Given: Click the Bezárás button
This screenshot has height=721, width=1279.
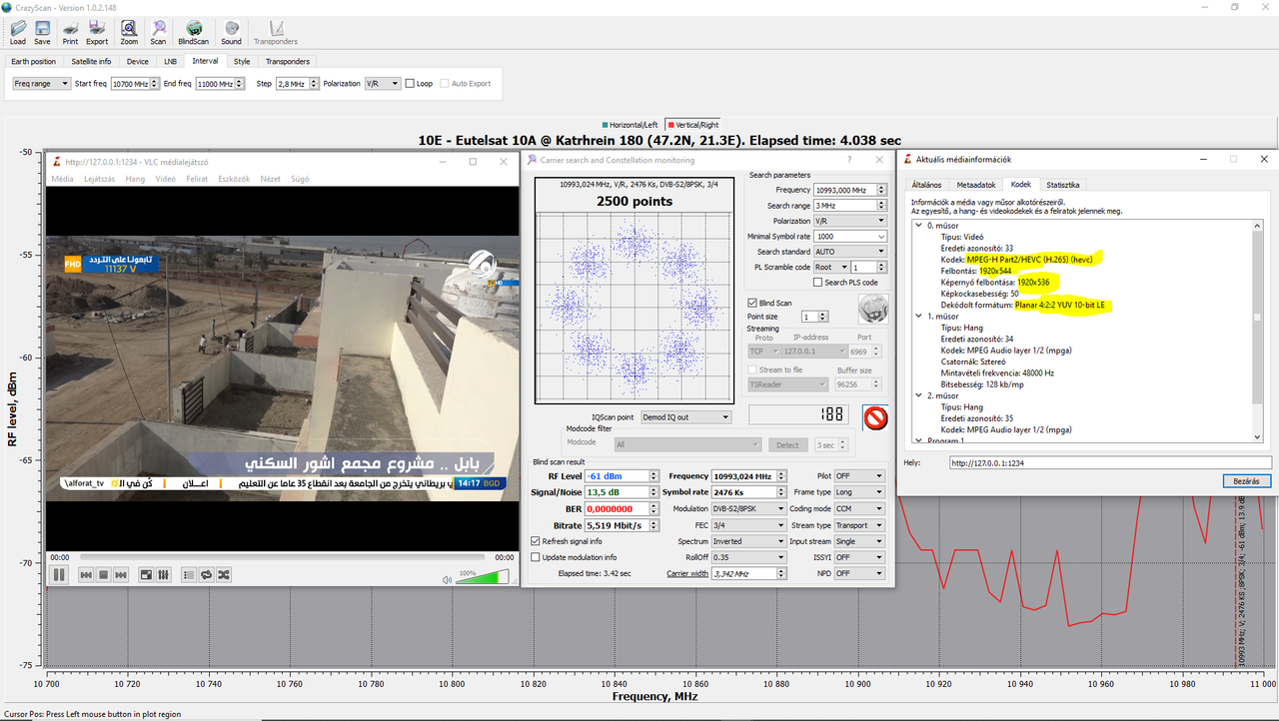Looking at the screenshot, I should tap(1246, 481).
